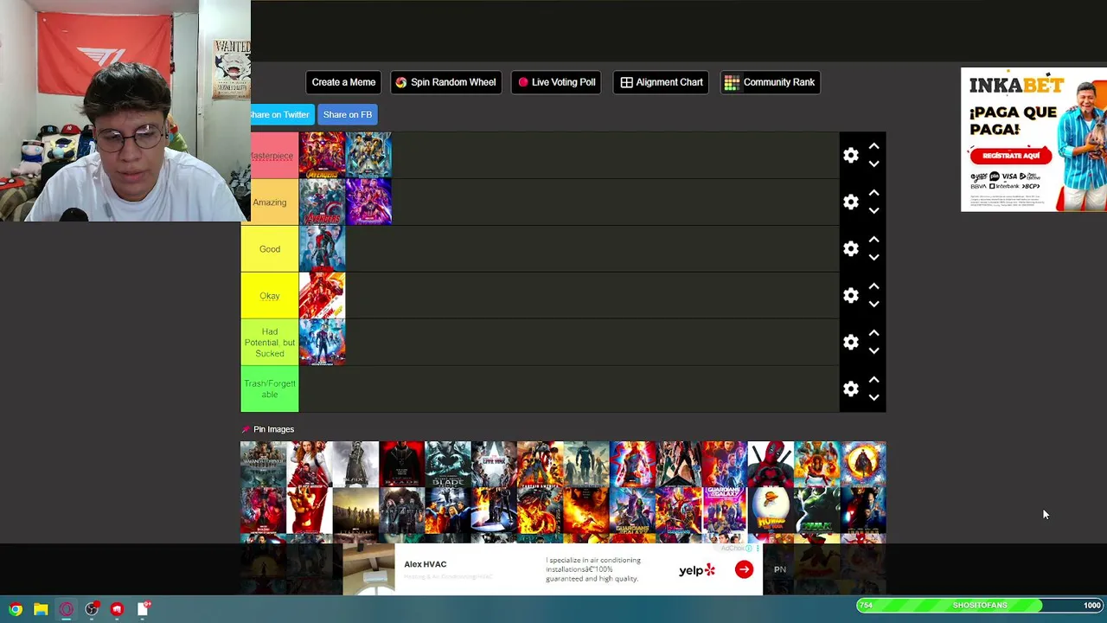Open settings gear for Trash/Forgettable tier

click(851, 389)
